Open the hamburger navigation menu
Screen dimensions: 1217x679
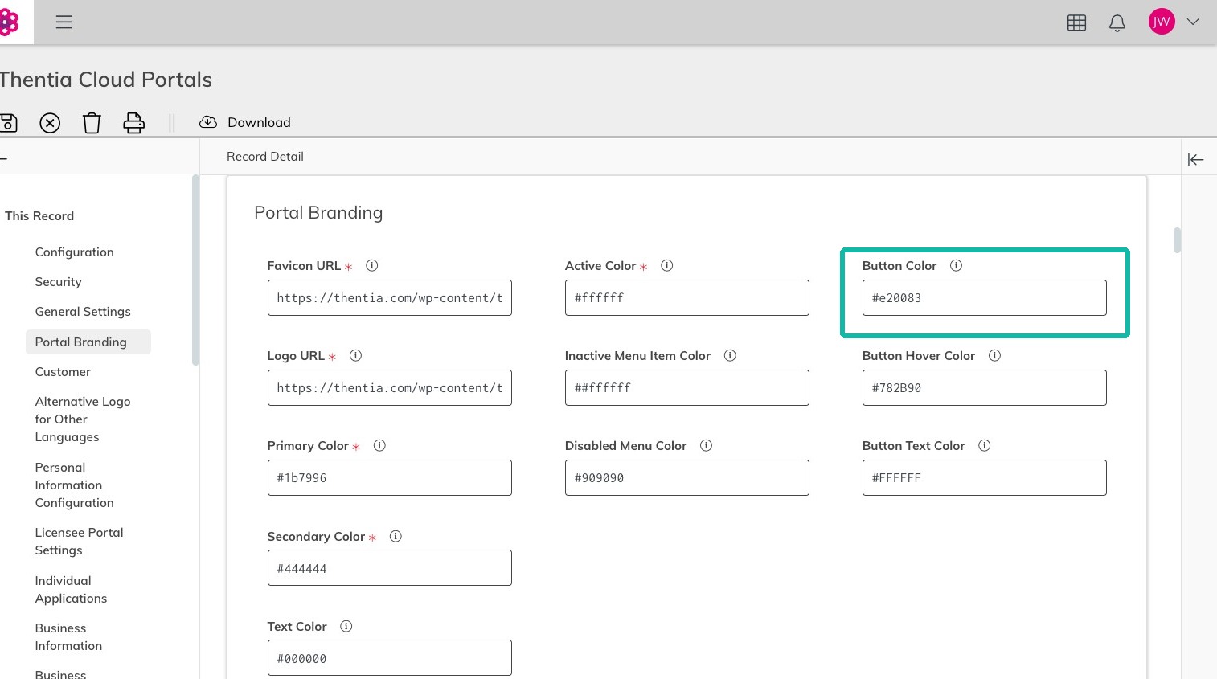pyautogui.click(x=64, y=22)
